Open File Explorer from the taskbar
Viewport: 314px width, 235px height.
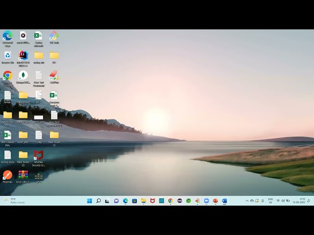(143, 201)
